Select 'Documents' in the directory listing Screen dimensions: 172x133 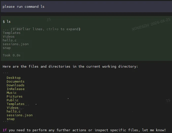(15, 82)
